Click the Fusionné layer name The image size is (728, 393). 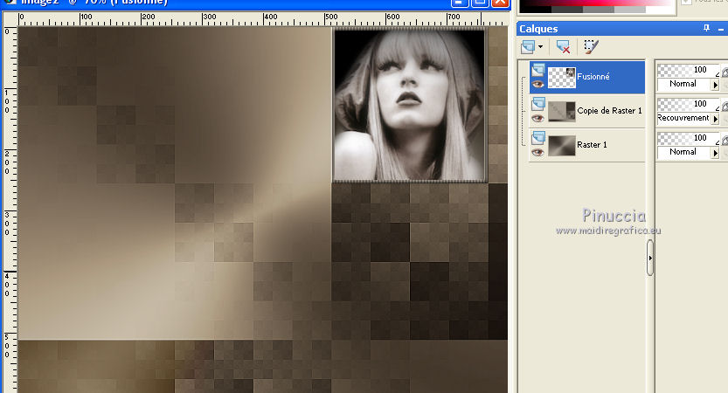coord(593,77)
